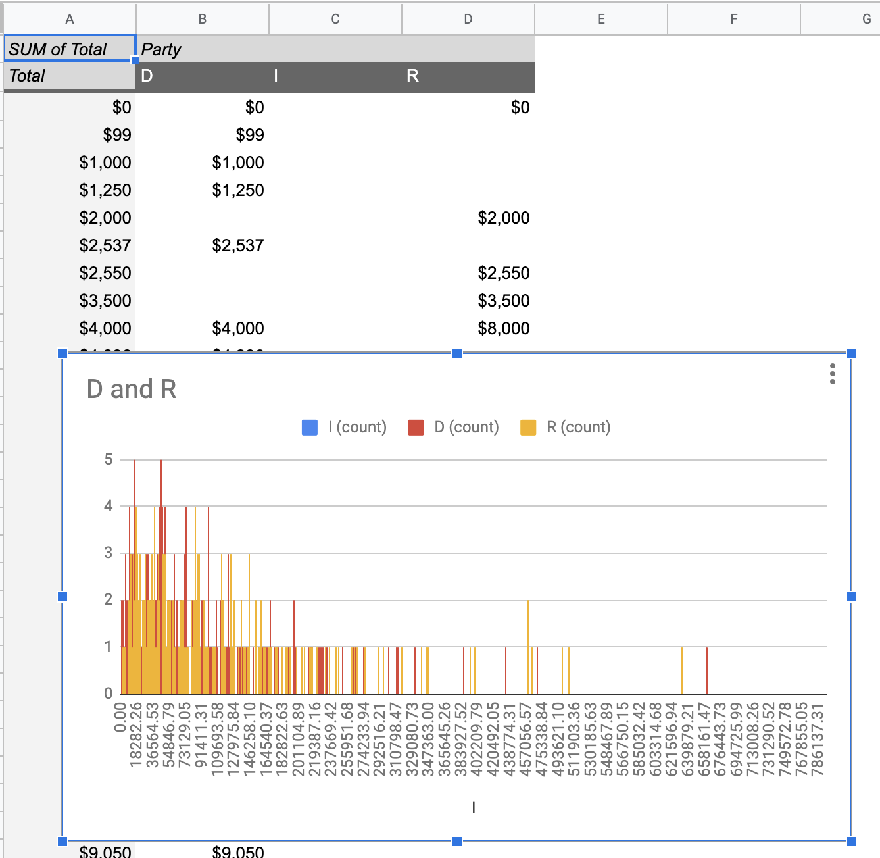This screenshot has height=858, width=880.
Task: Click the top-middle chart selection handle
Action: click(457, 353)
